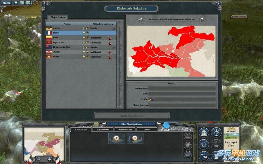263x164 pixels.
Task: Go to next settlement with right arrow
Action: (x=159, y=124)
